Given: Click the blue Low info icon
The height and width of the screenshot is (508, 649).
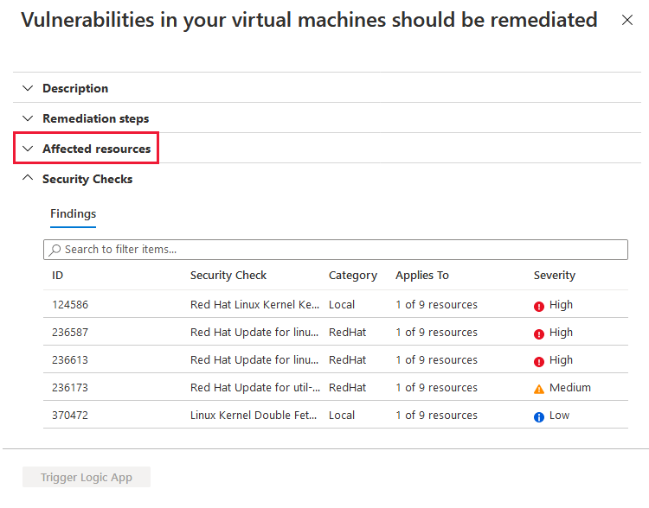Looking at the screenshot, I should (x=538, y=417).
